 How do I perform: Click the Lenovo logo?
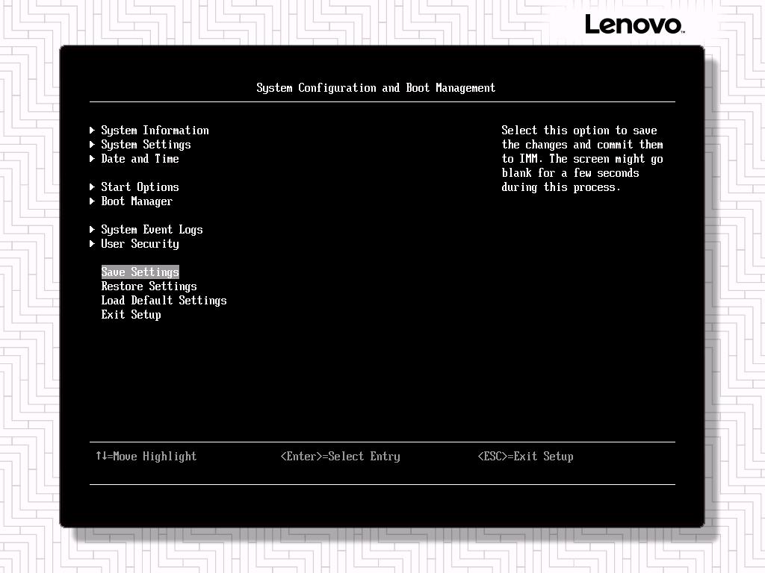tap(634, 25)
